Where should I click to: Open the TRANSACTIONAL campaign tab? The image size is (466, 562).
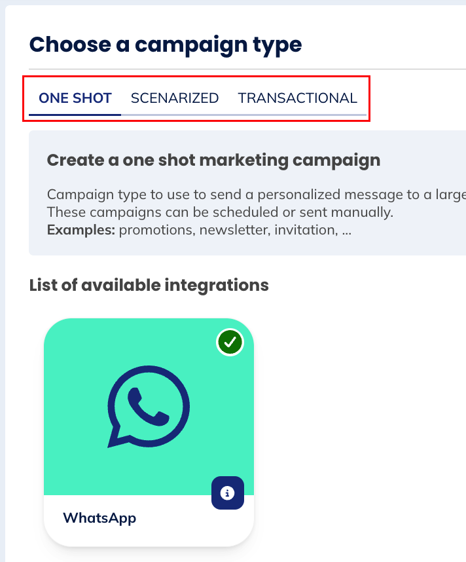[298, 98]
